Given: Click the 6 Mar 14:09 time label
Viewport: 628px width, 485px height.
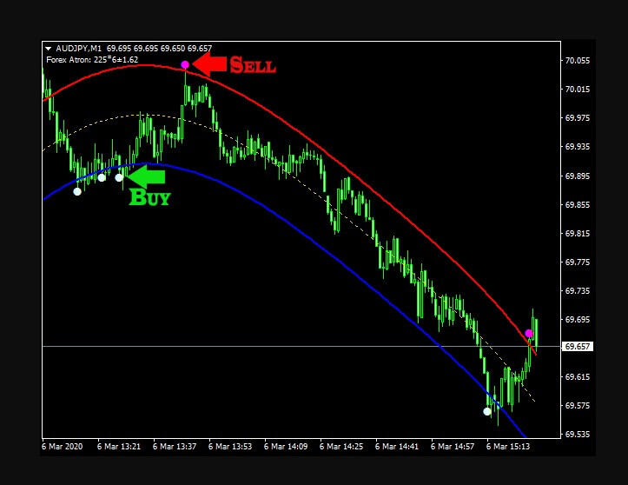Looking at the screenshot, I should (x=286, y=447).
